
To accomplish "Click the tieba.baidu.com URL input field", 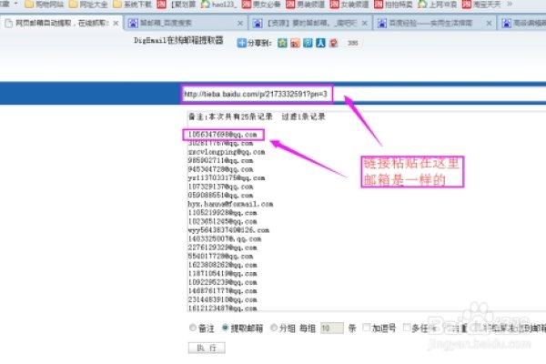I will click(x=363, y=94).
